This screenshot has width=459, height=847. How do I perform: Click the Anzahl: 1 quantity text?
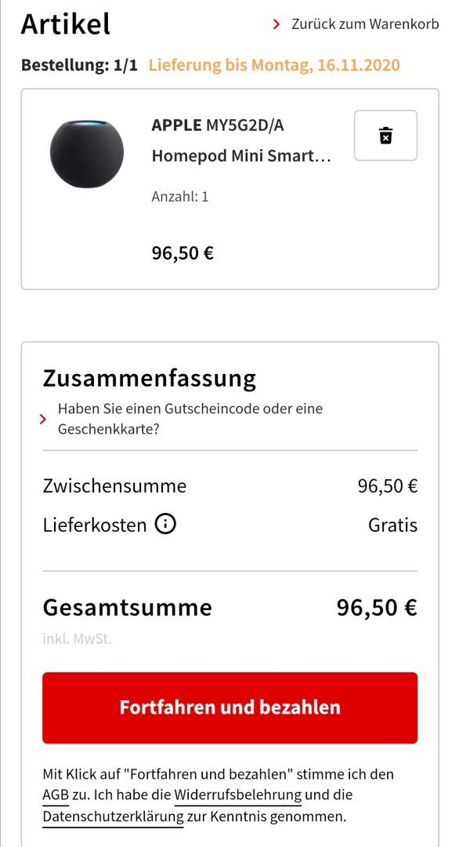tap(180, 197)
